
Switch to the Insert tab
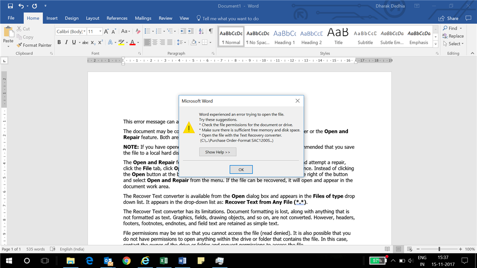(x=52, y=18)
